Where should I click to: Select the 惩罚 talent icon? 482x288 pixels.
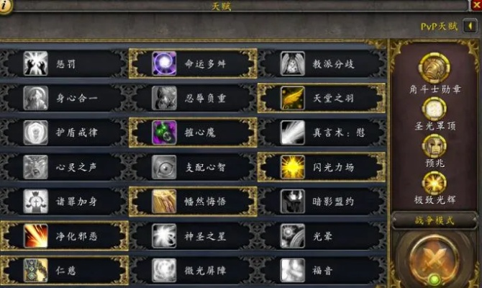tap(36, 63)
